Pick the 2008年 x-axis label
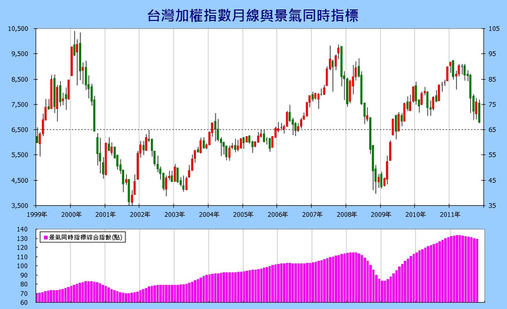507x309 pixels. 347,214
